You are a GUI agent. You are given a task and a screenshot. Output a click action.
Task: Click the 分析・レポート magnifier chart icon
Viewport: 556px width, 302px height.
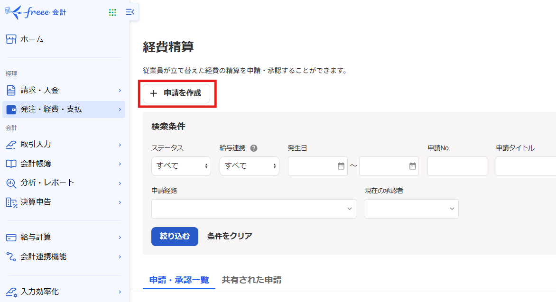pos(11,183)
